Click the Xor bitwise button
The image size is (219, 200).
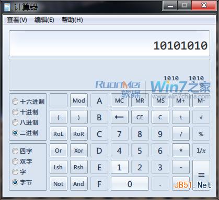(79, 151)
